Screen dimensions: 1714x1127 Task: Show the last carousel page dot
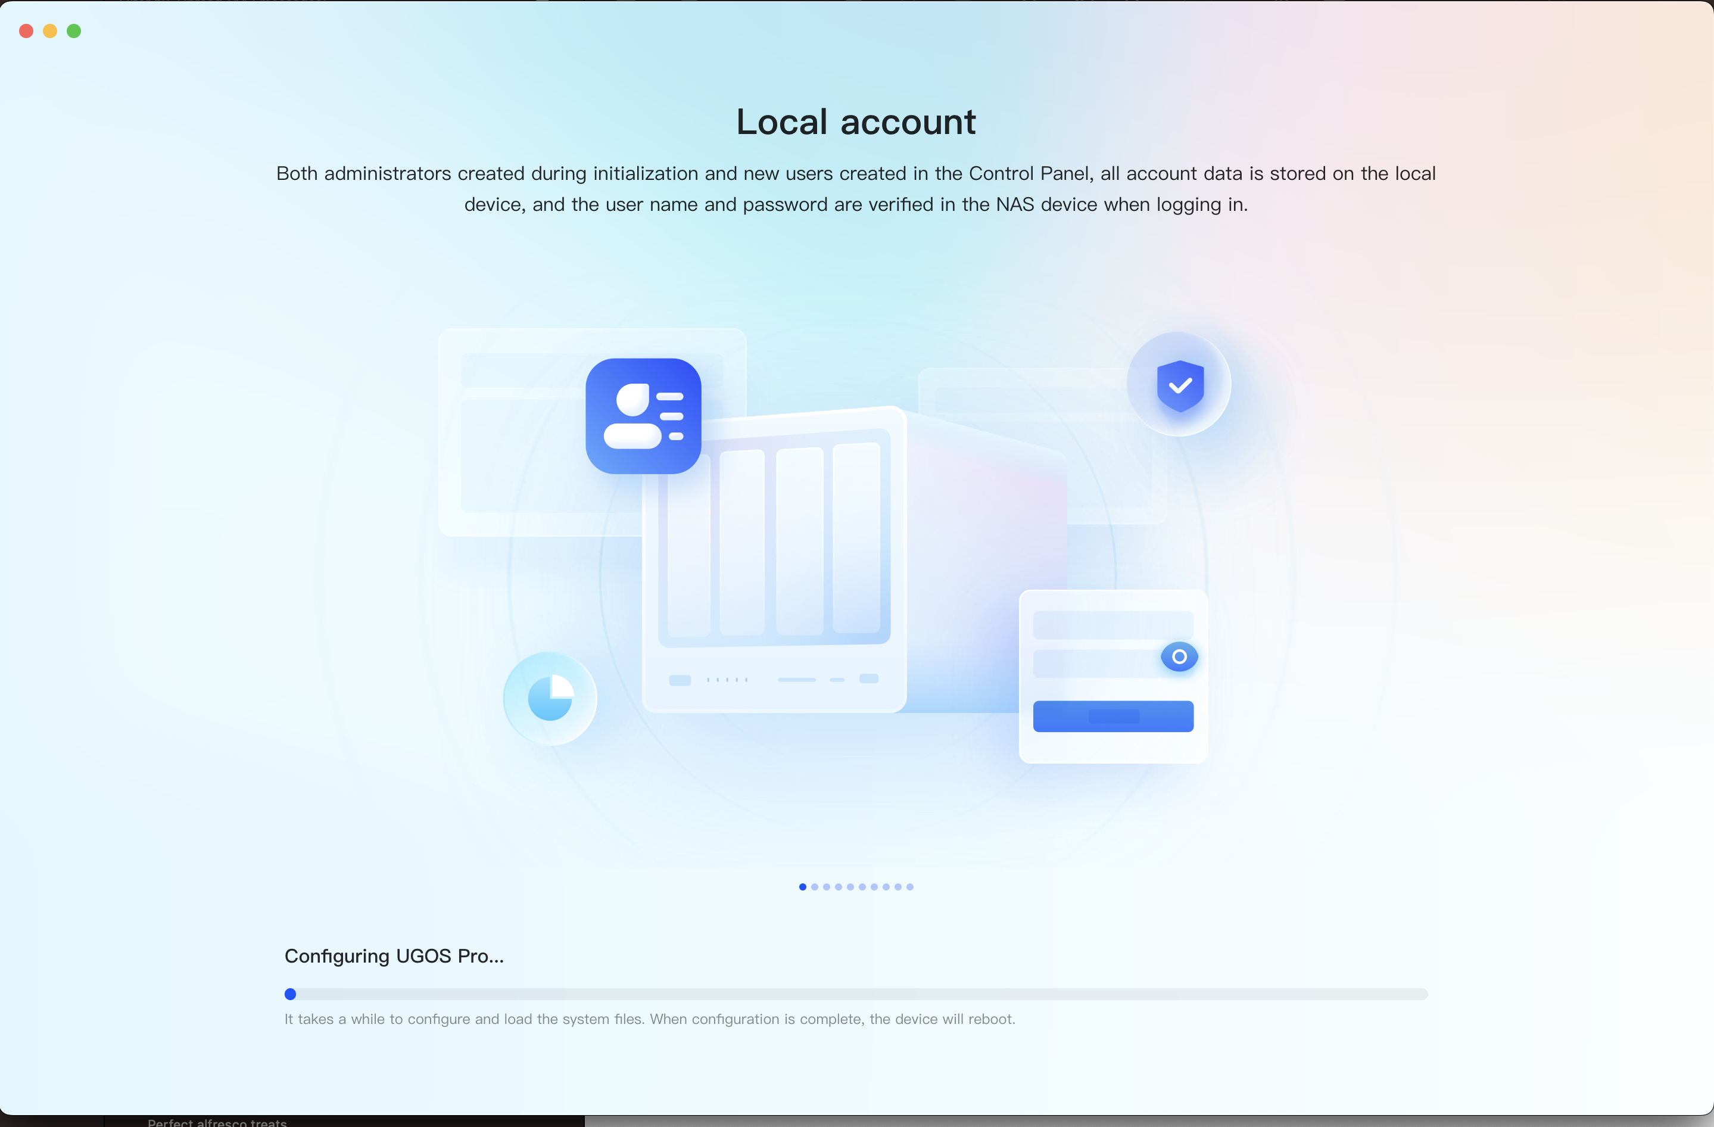[x=910, y=886]
